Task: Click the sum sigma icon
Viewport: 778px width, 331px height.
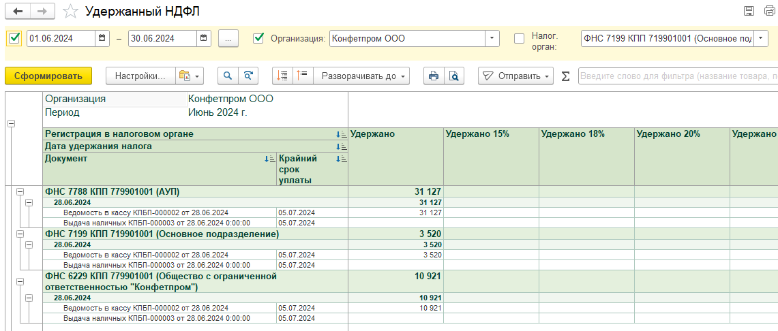Action: coord(565,76)
